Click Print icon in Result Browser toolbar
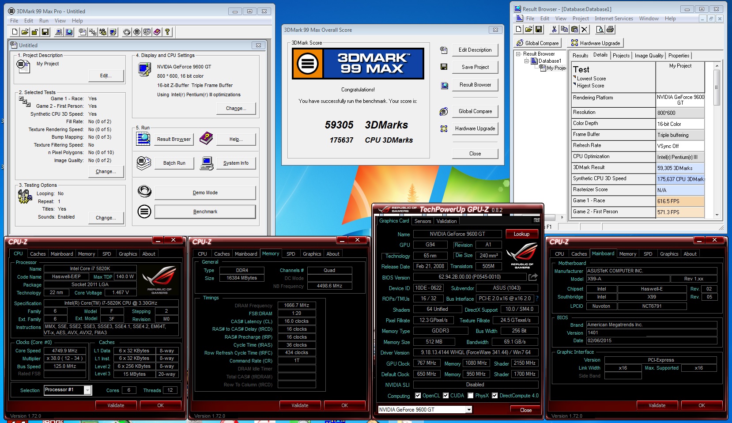 click(x=610, y=29)
